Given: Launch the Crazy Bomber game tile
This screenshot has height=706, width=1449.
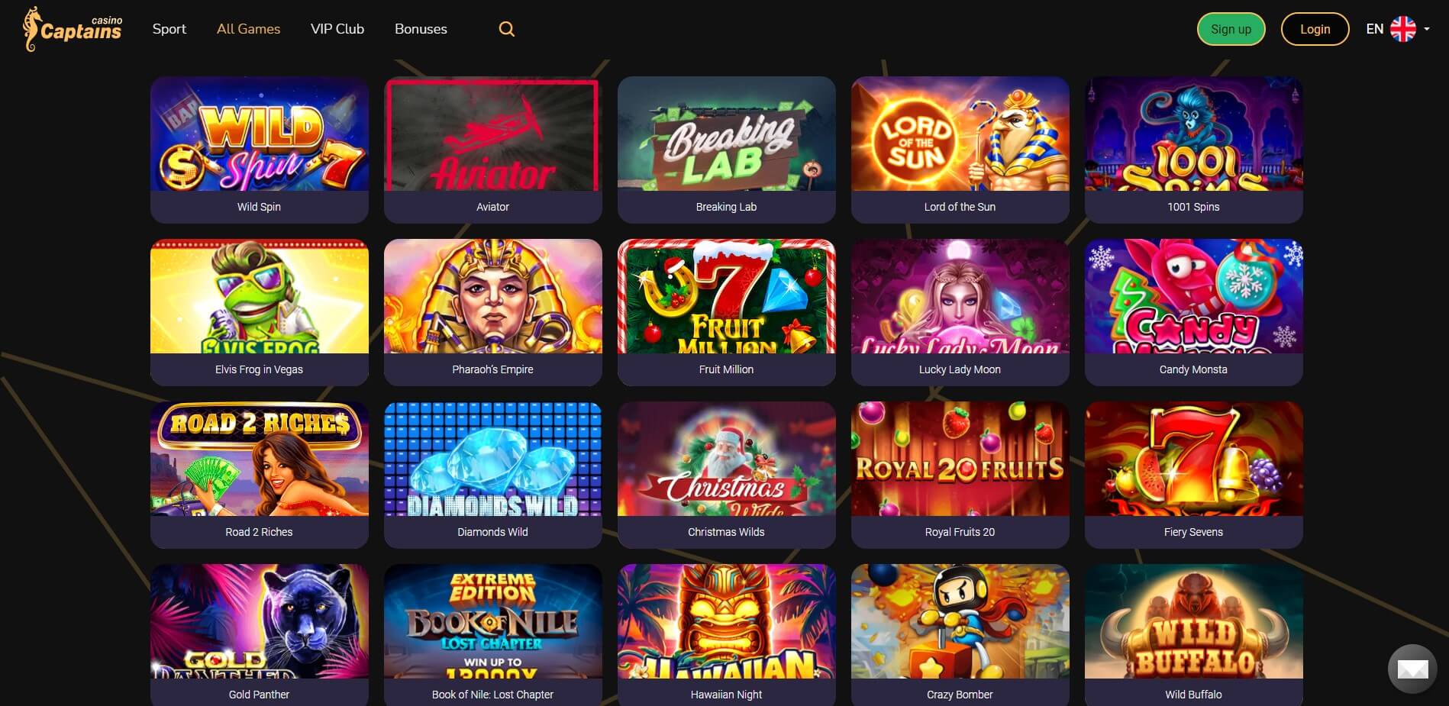Looking at the screenshot, I should click(x=960, y=635).
